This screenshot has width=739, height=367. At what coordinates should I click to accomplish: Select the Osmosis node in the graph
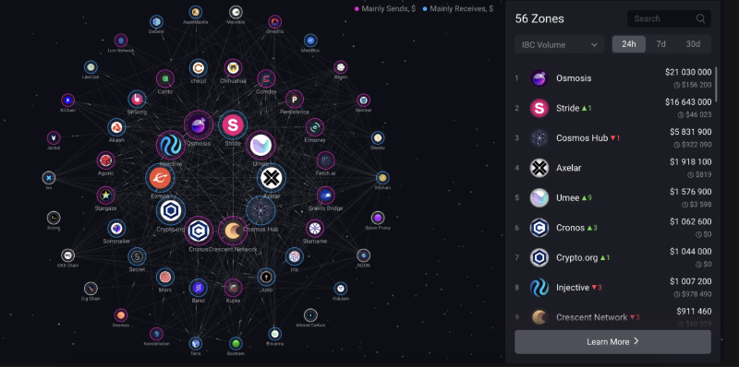(x=199, y=125)
